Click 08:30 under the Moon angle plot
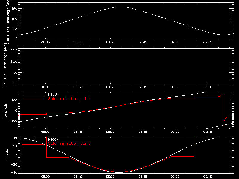Screen dimensions: 239x179 point(110,87)
